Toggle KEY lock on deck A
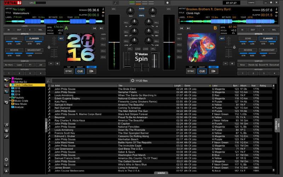This screenshot has width=283, height=177. tap(61, 39)
